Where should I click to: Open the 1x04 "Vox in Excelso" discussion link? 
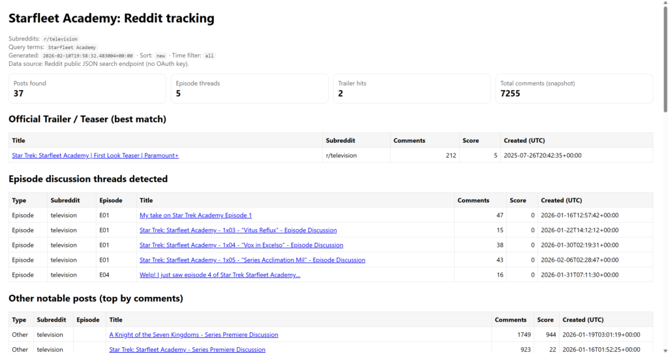(x=241, y=245)
